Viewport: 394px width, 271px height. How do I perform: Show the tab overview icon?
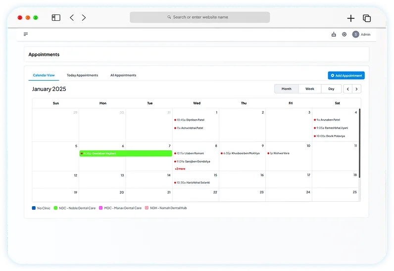pos(367,18)
